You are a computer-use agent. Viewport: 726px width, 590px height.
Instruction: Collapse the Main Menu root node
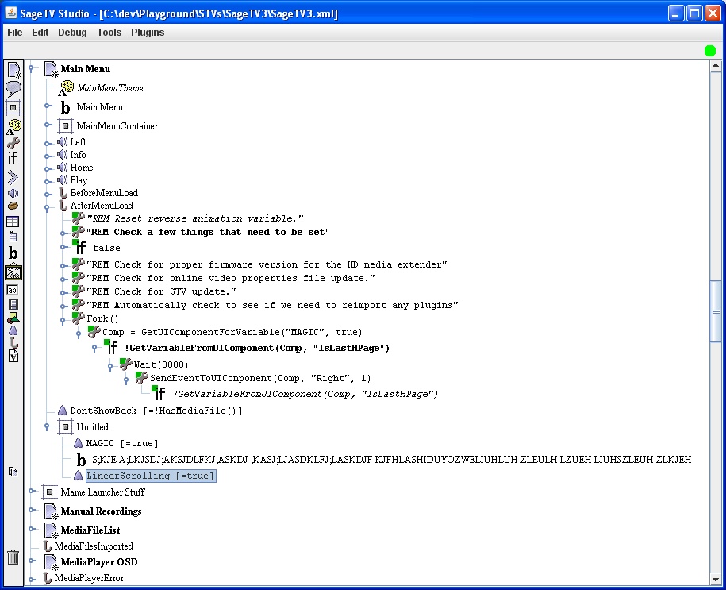[32, 69]
